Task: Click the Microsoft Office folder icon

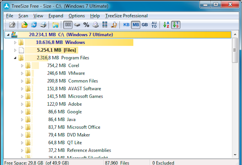Action: click(28, 127)
